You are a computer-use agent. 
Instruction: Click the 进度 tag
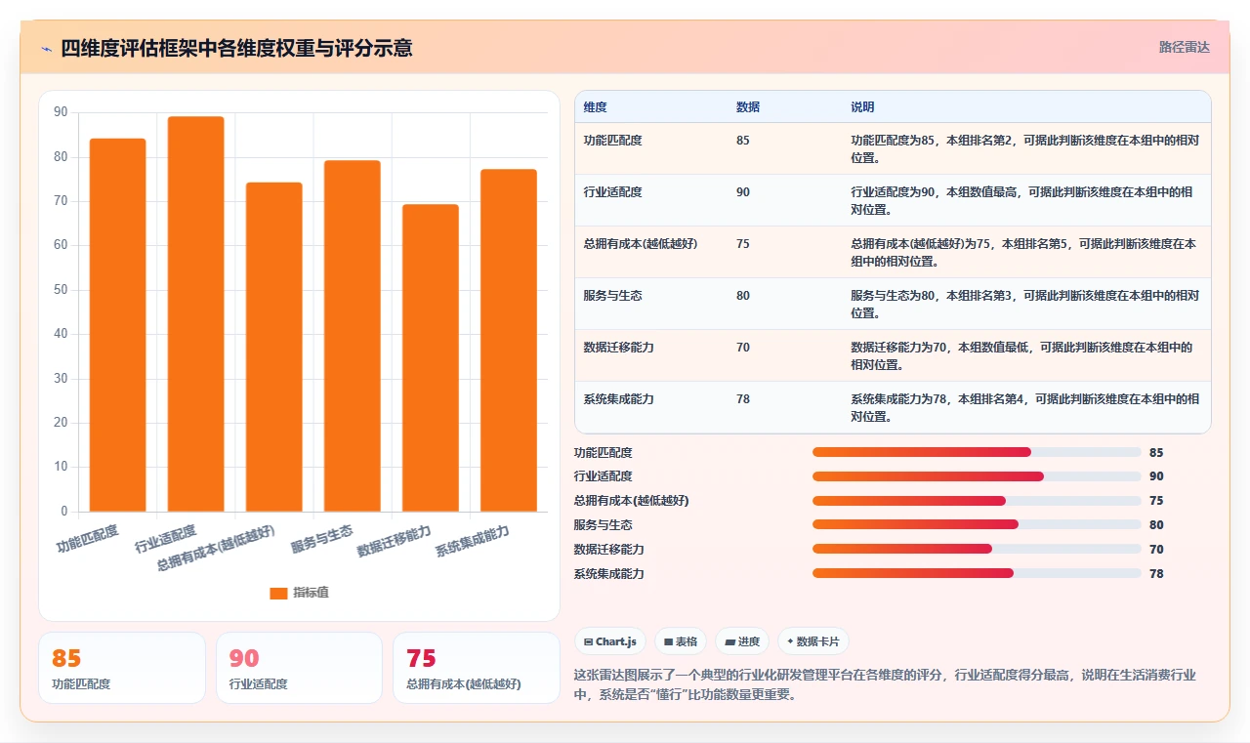741,641
